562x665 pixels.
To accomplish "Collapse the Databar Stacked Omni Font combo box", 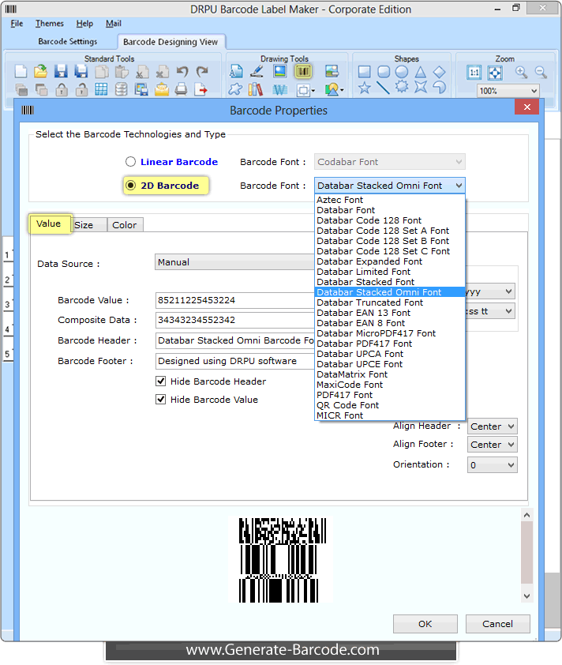I will (x=389, y=186).
